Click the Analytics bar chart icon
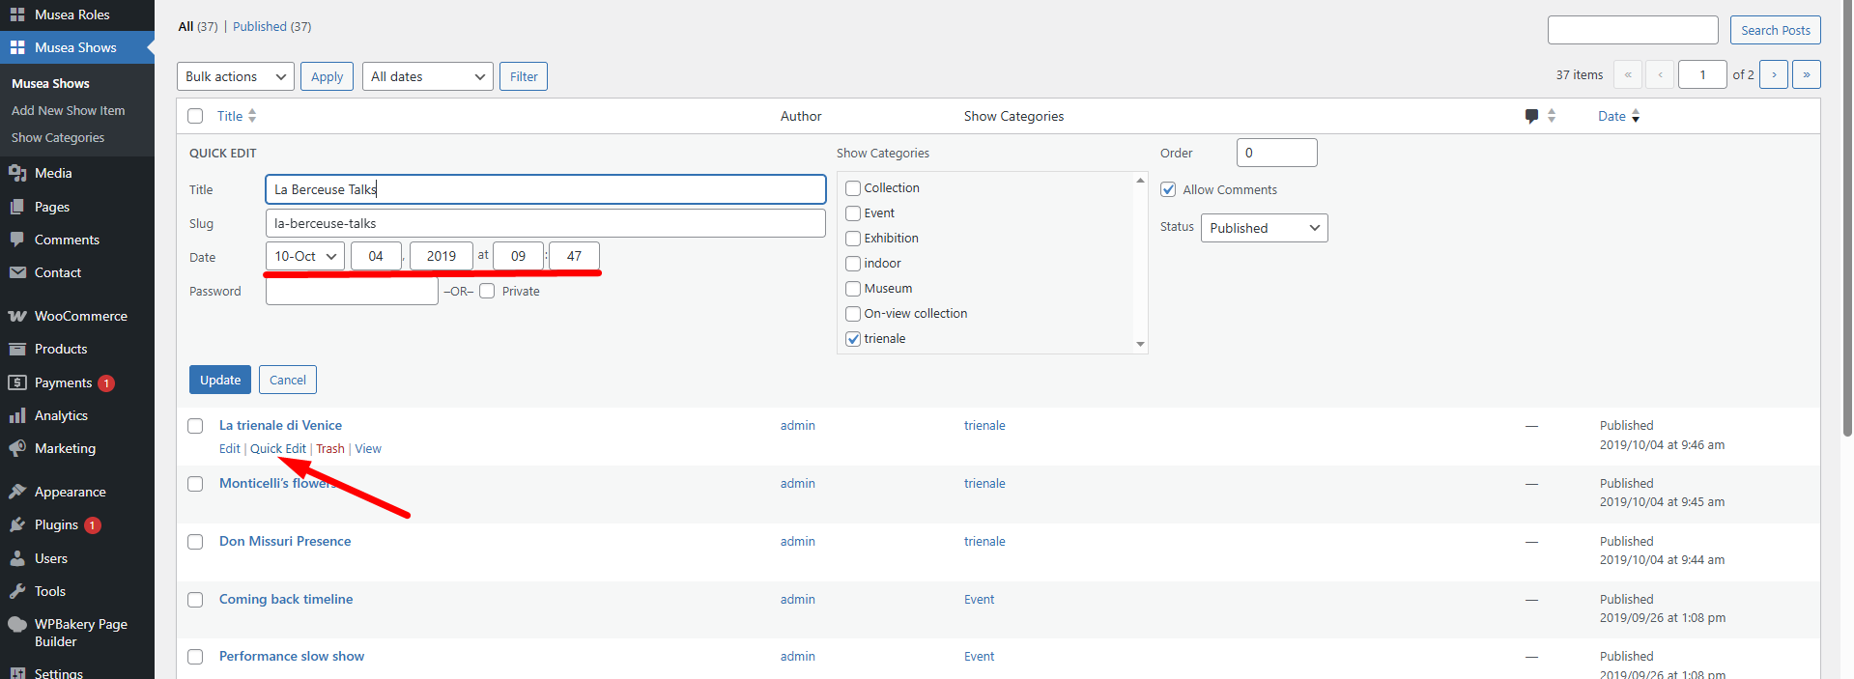The width and height of the screenshot is (1854, 679). pos(17,415)
